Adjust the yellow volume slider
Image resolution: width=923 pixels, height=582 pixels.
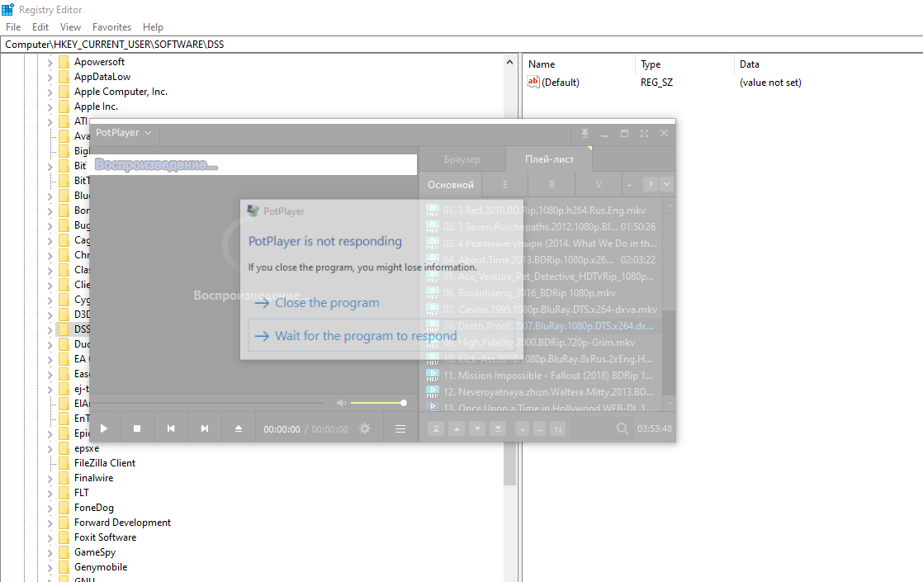376,403
